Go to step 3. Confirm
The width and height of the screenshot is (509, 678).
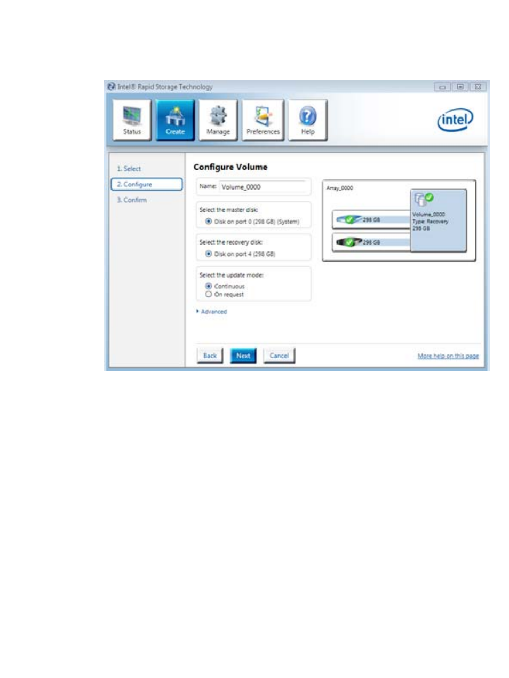coord(132,200)
